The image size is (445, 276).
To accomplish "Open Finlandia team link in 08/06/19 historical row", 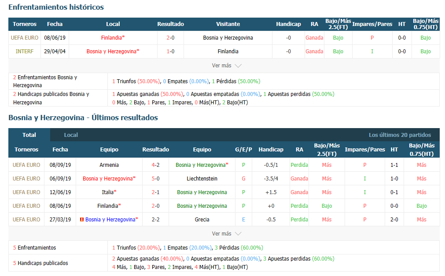I will 113,38.
